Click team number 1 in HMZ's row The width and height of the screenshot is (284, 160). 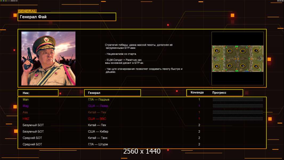pos(199,119)
